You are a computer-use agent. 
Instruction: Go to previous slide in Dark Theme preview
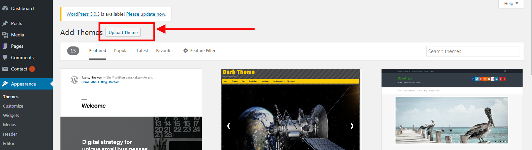(x=229, y=126)
